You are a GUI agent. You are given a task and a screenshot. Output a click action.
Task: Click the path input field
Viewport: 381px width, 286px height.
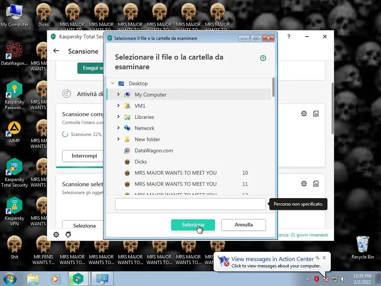point(190,204)
